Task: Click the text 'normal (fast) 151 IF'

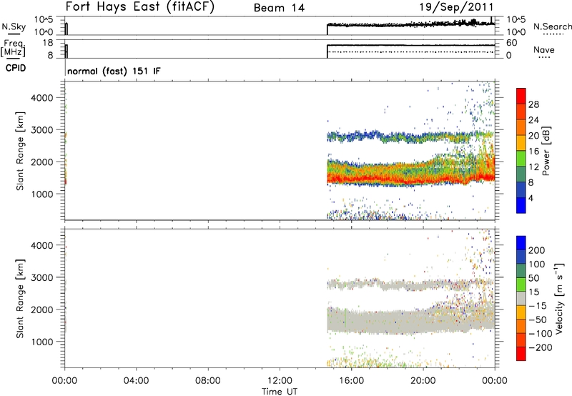Action: click(114, 71)
